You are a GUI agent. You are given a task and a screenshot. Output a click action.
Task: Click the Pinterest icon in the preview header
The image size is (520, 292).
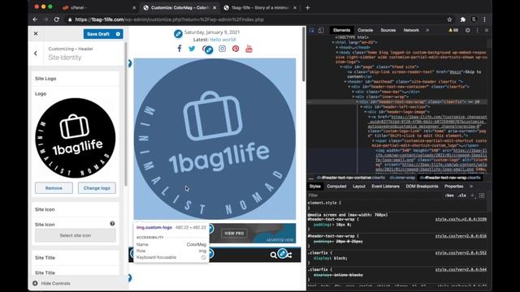pos(236,49)
